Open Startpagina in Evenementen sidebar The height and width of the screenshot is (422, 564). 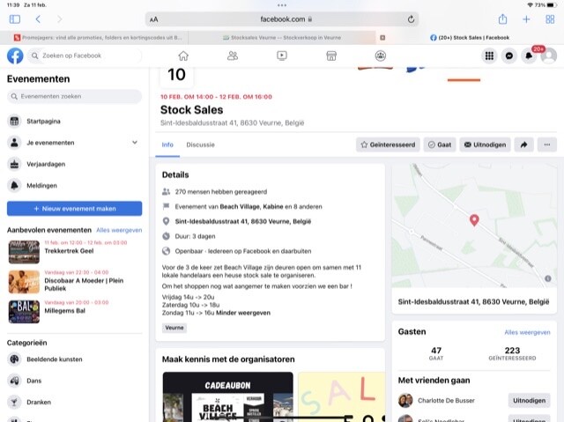pyautogui.click(x=74, y=121)
